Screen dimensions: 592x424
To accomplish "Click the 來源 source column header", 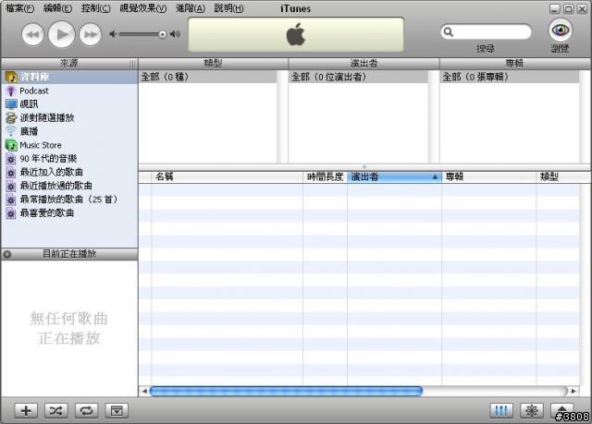I will [69, 64].
